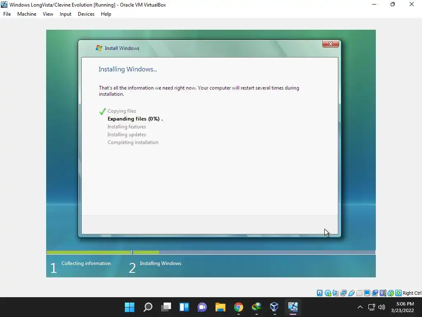Open the Devices menu

pyautogui.click(x=86, y=14)
